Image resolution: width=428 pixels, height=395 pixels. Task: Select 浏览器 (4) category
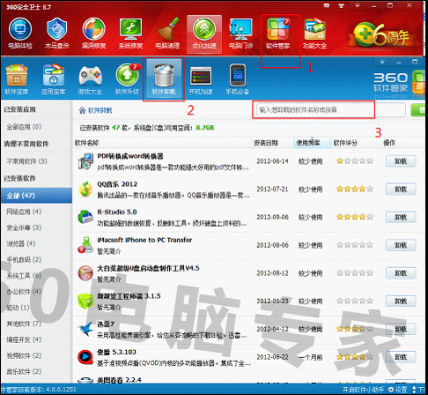(21, 243)
